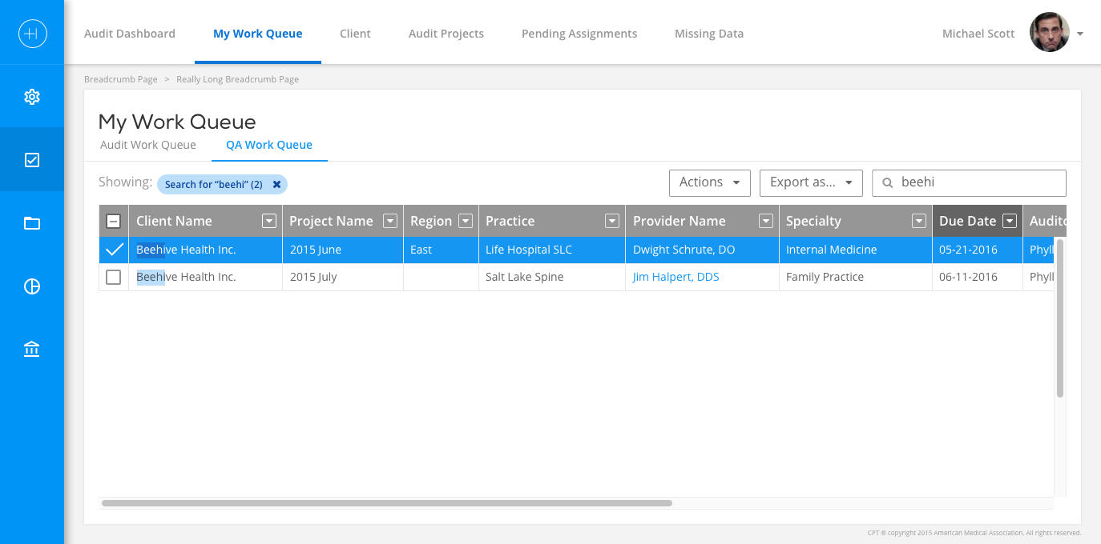Click the horizontal table scrollbar

(x=386, y=503)
